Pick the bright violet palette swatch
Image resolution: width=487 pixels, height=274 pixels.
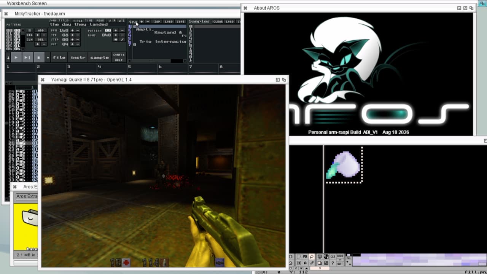(x=466, y=263)
